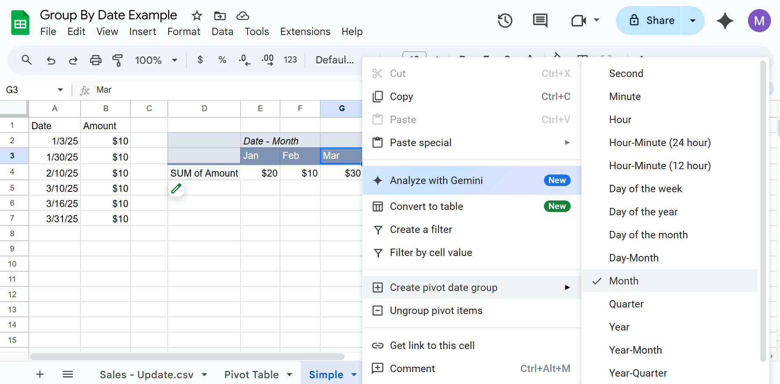Image resolution: width=780 pixels, height=384 pixels.
Task: Click the Gemini sparkle icon
Action: pyautogui.click(x=724, y=21)
